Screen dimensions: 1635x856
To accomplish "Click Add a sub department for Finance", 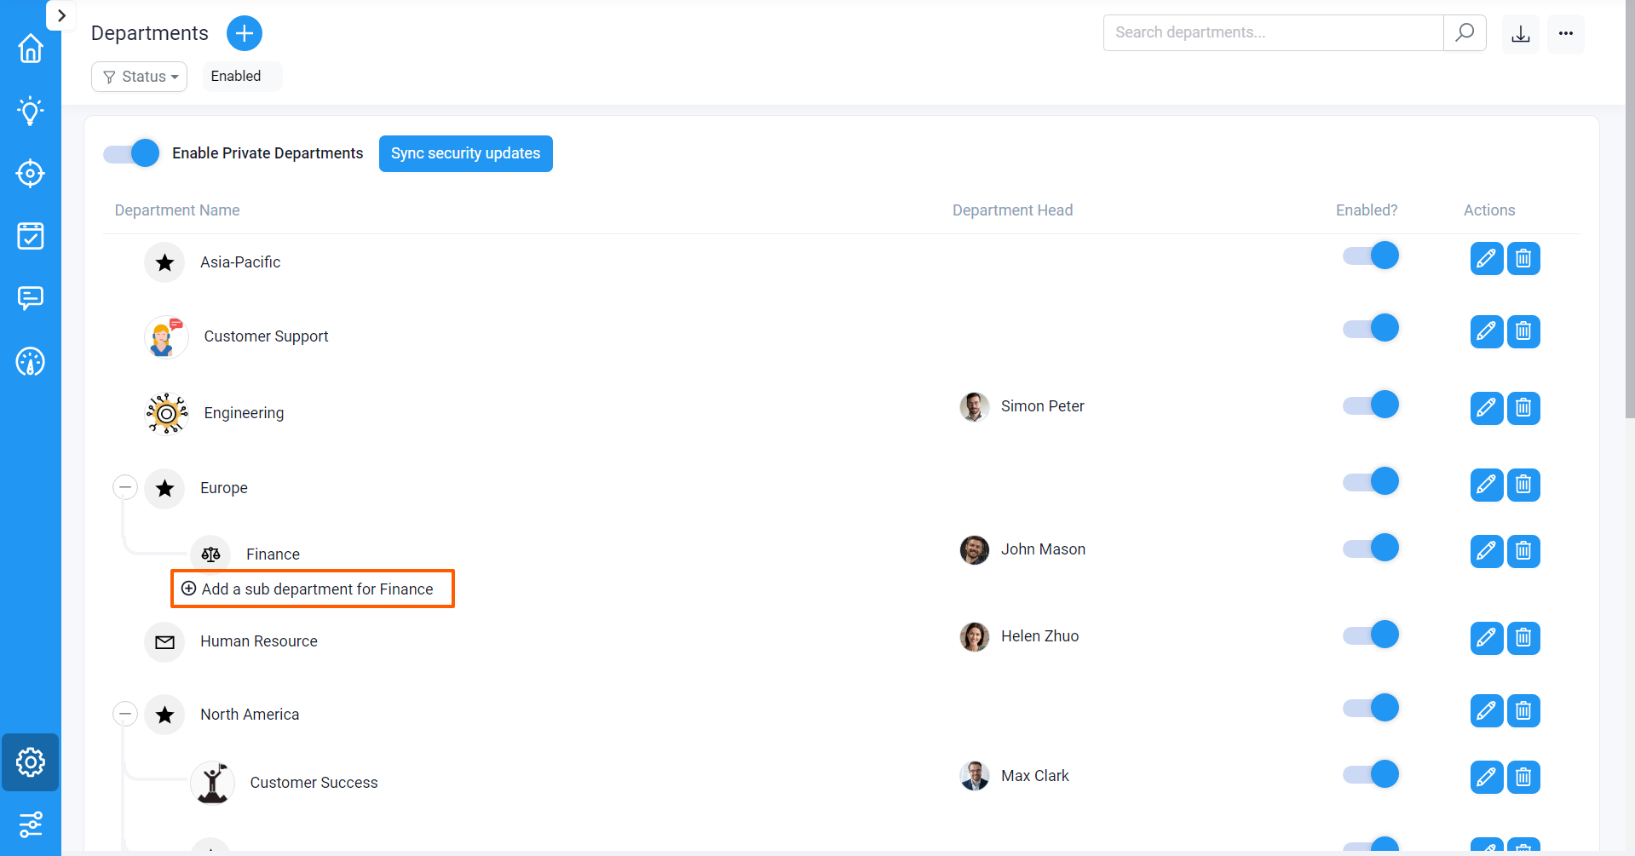I will click(312, 589).
